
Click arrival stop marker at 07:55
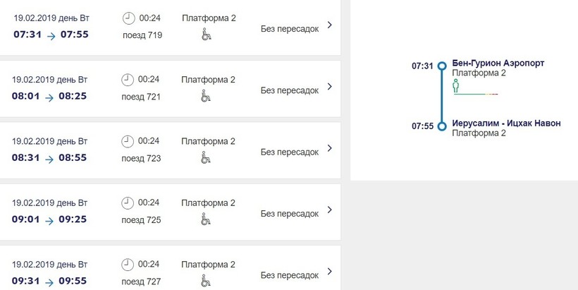[x=442, y=126]
